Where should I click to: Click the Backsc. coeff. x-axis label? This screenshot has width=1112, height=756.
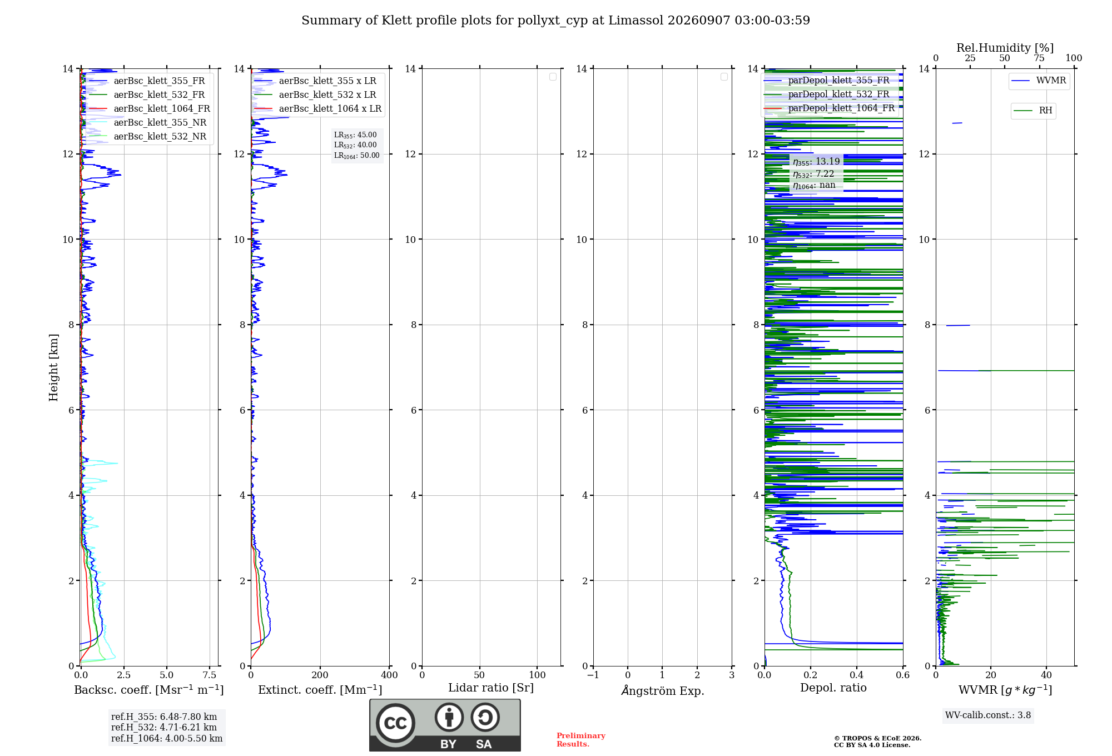tap(149, 690)
